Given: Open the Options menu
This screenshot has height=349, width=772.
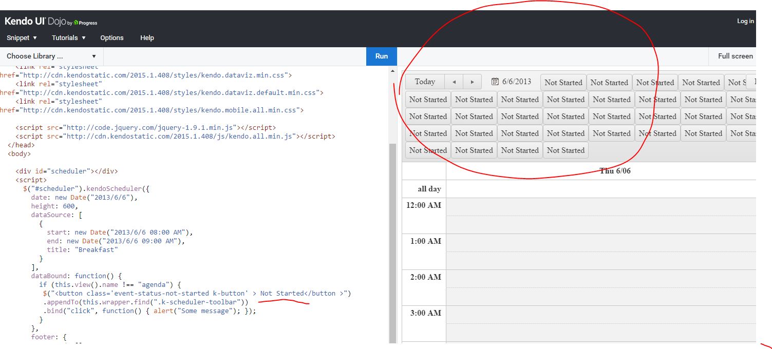Looking at the screenshot, I should tap(112, 38).
